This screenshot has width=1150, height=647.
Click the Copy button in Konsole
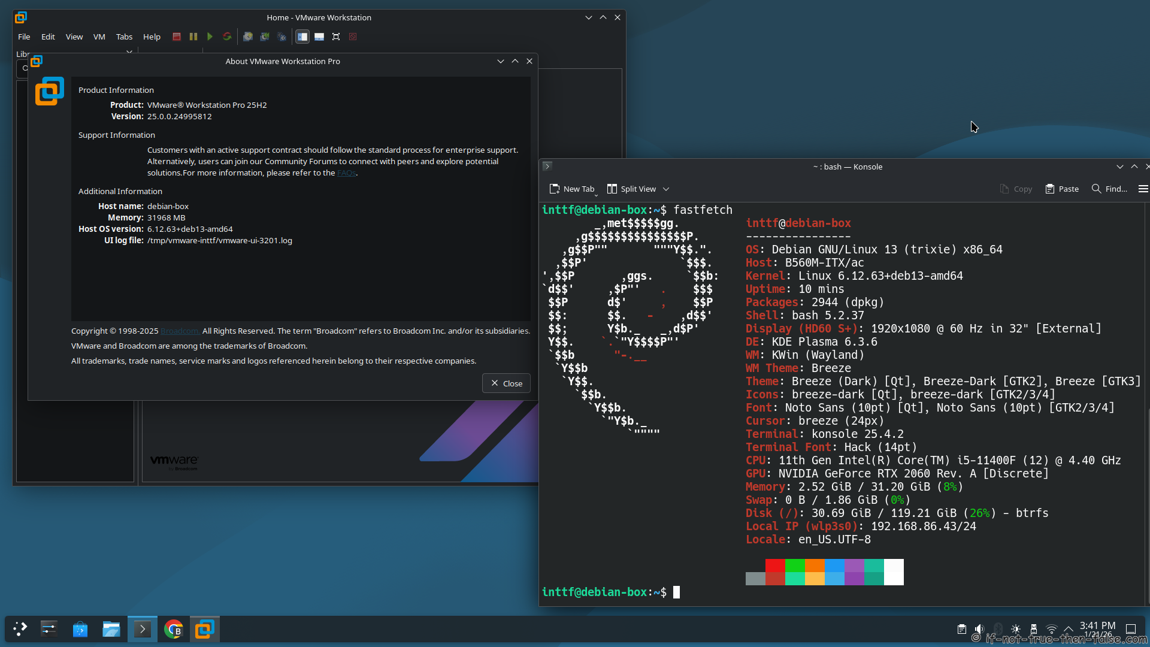(x=1016, y=189)
